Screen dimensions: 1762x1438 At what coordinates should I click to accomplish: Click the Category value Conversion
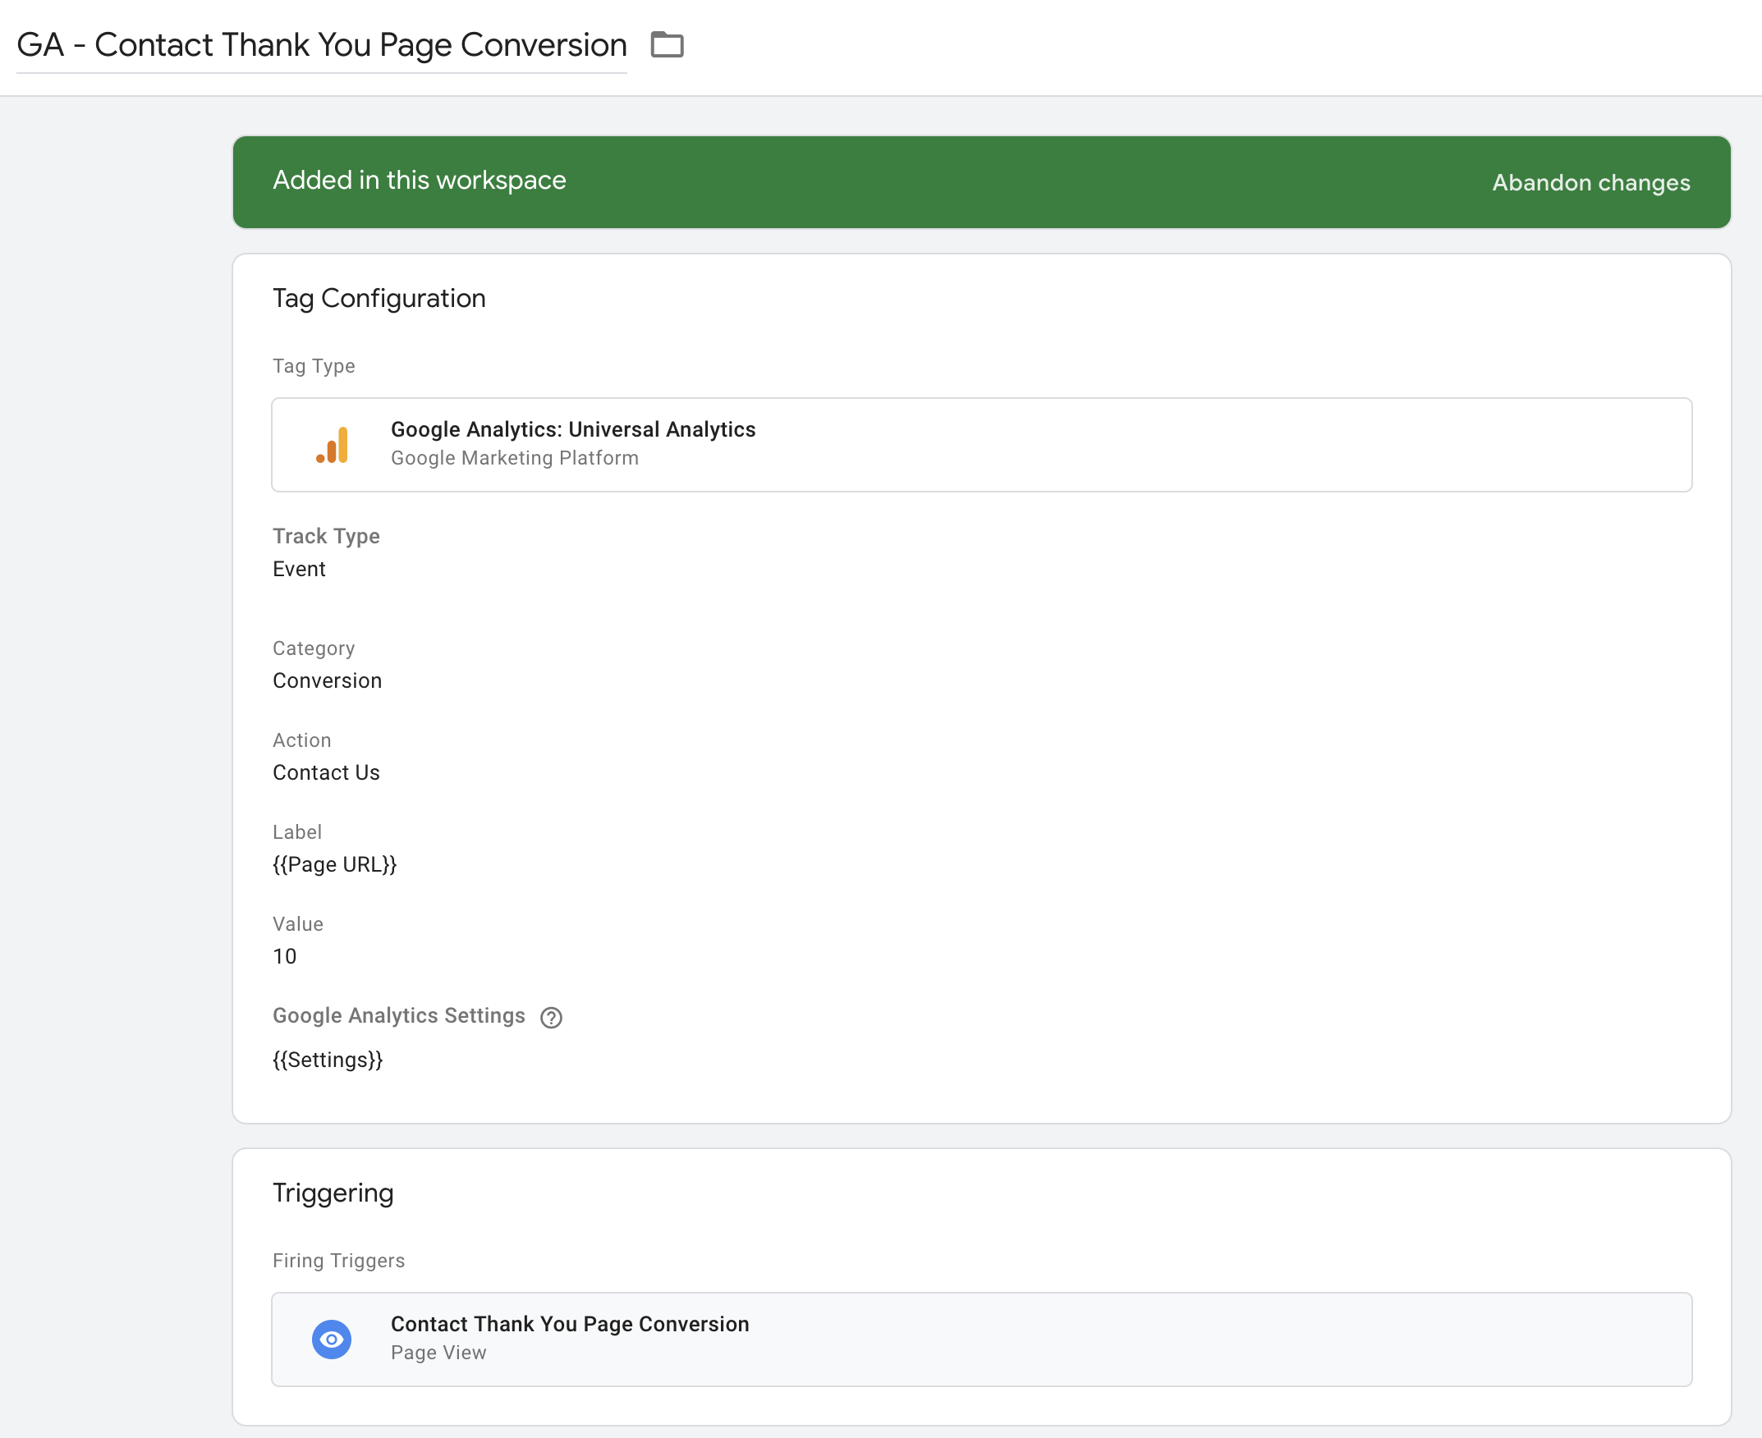328,681
